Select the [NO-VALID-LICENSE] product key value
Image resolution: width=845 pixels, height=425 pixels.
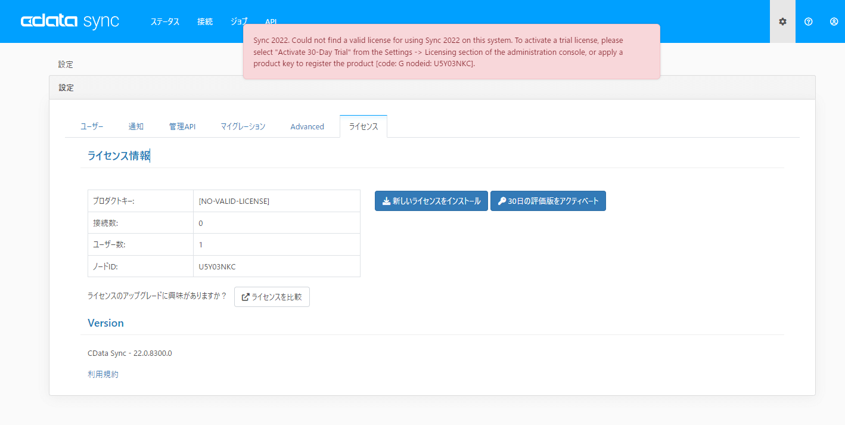[x=234, y=201]
